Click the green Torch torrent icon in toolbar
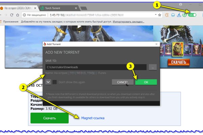This screenshot has height=135, width=203. pos(185,15)
